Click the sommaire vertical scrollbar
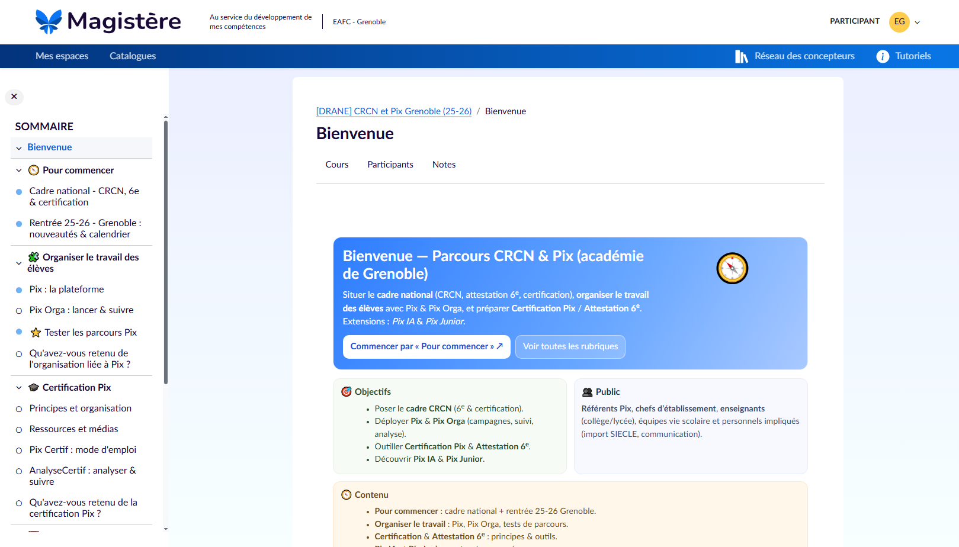 click(x=166, y=252)
